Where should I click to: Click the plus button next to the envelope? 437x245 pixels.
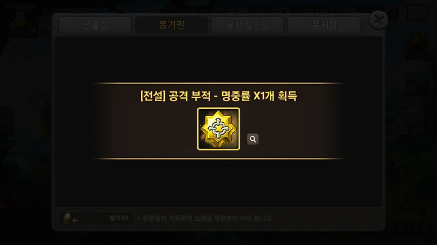393,13
